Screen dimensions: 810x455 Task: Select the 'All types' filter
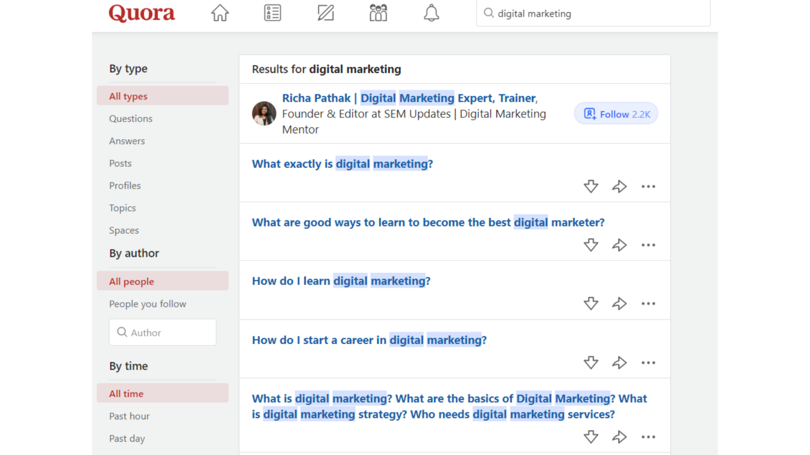[162, 96]
